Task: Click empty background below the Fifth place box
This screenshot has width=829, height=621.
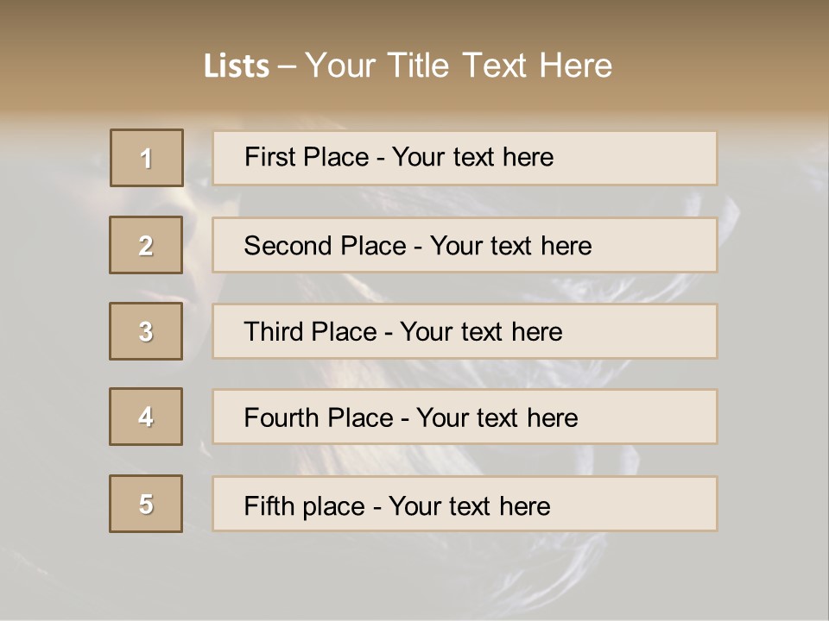Action: point(414,578)
